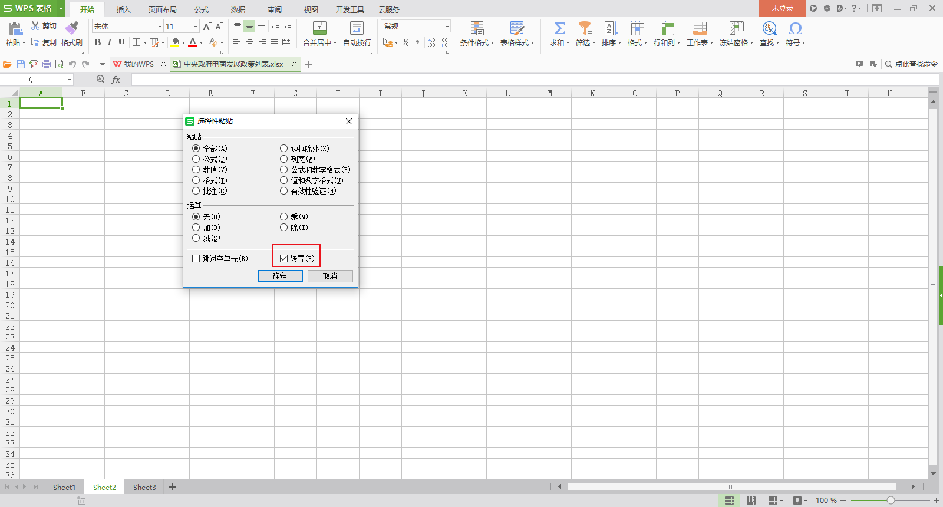Click the Symbol (符号) omega icon
Screen dimensions: 943x507
(x=795, y=28)
